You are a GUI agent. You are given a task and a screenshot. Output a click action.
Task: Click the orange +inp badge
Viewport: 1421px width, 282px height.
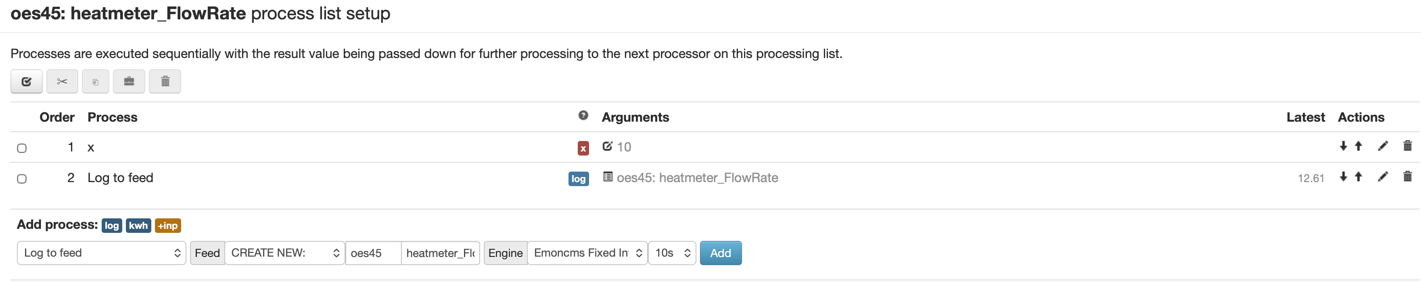(168, 225)
